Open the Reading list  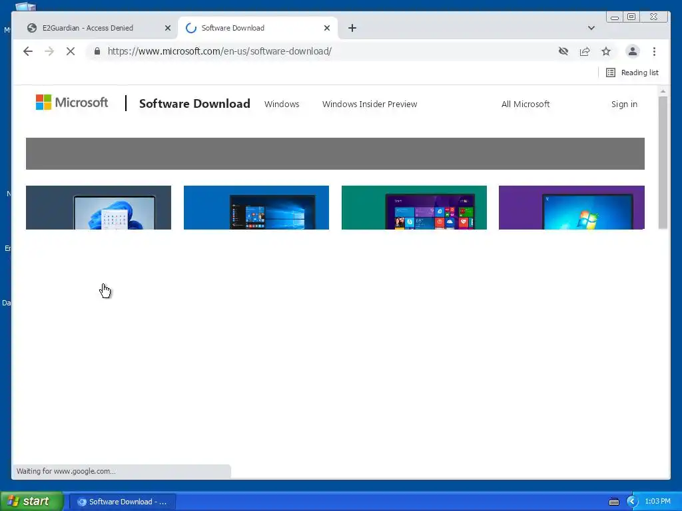(633, 73)
